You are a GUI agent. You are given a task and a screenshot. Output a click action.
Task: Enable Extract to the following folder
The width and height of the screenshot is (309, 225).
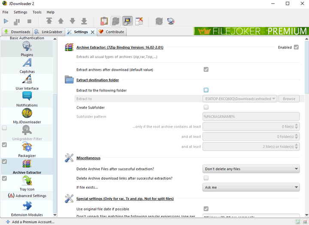tap(206, 90)
